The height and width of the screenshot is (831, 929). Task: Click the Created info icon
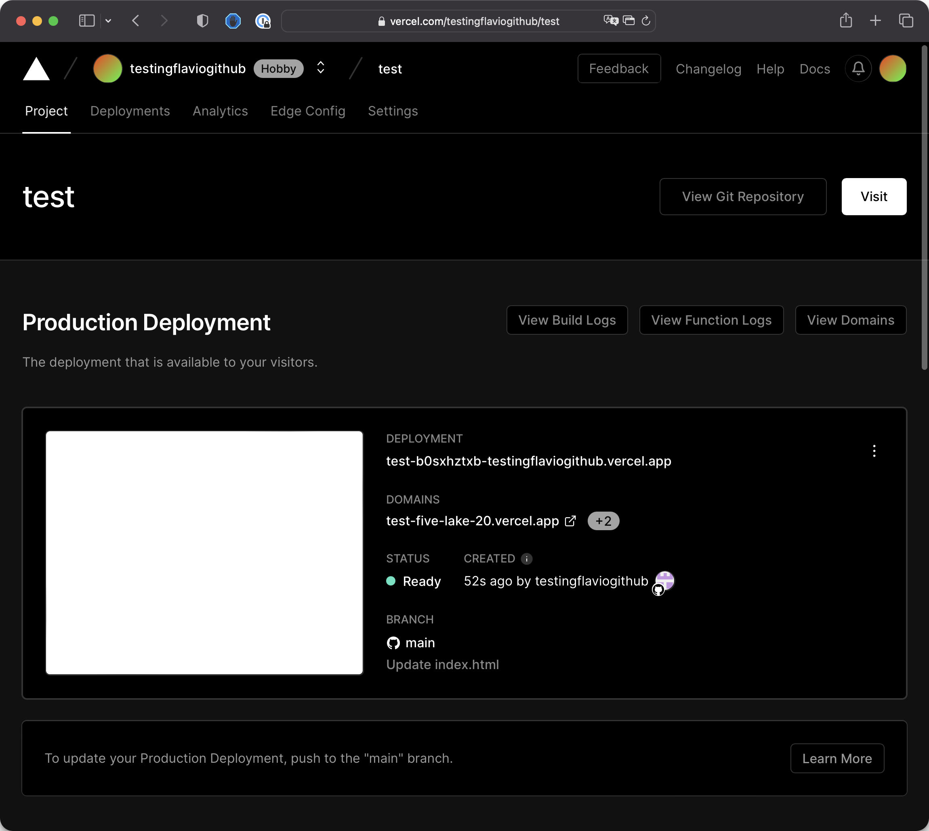pos(526,559)
